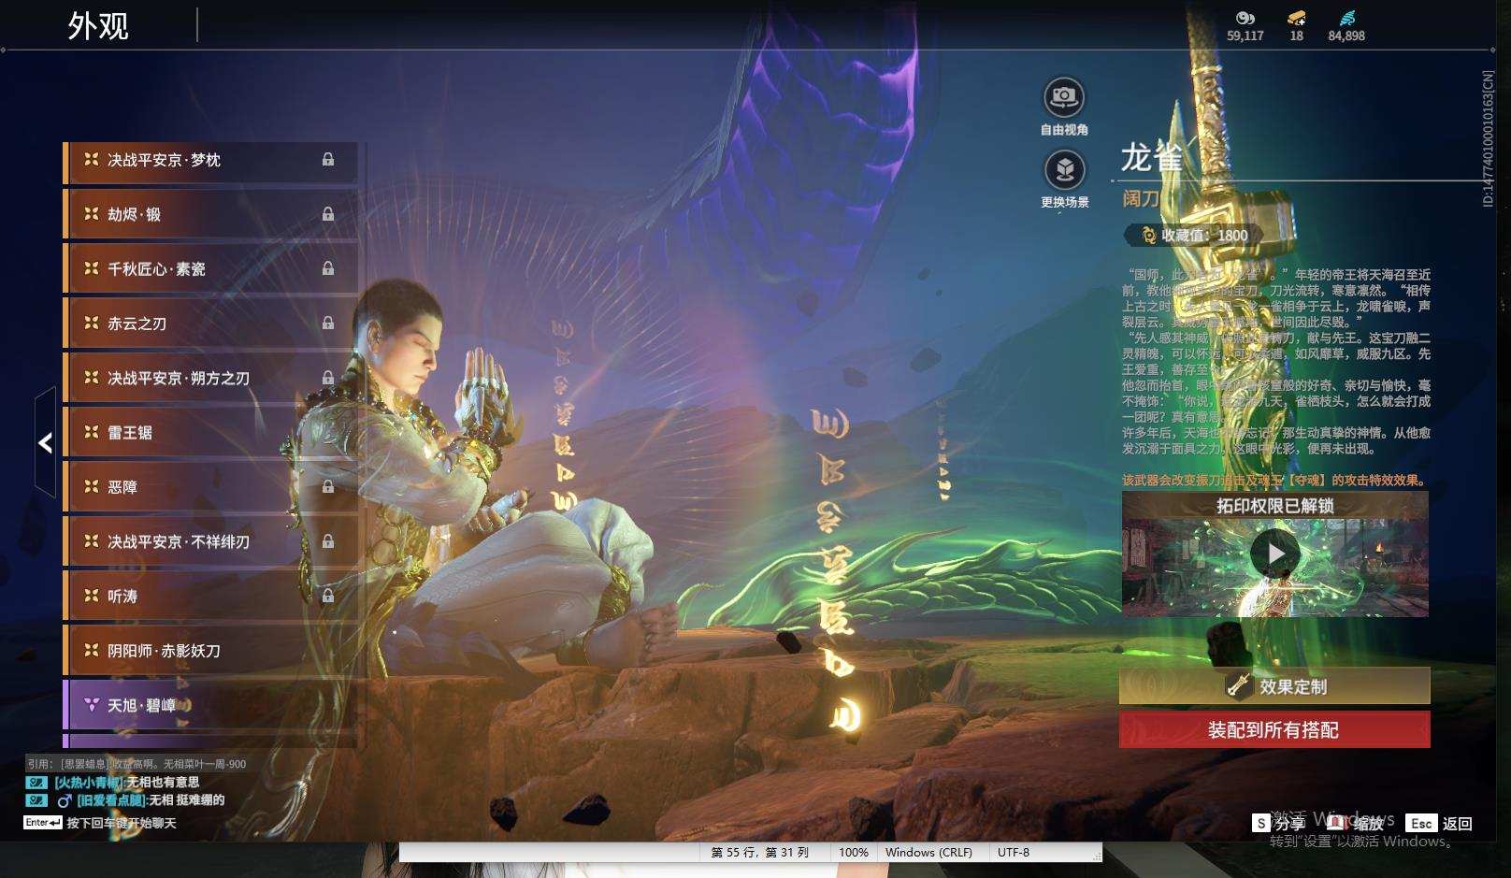
Task: Click the 第 55 行, 第 31 列 status entry
Action: pyautogui.click(x=759, y=853)
